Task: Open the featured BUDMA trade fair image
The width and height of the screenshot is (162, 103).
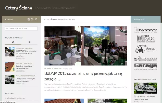Action: (86, 46)
